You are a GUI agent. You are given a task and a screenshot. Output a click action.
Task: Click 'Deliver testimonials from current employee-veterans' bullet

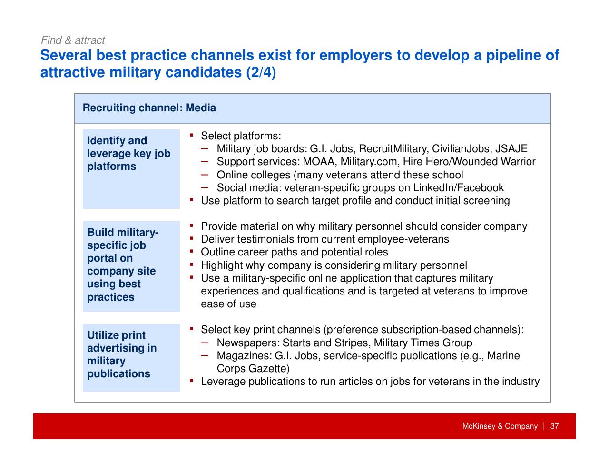coord(325,239)
